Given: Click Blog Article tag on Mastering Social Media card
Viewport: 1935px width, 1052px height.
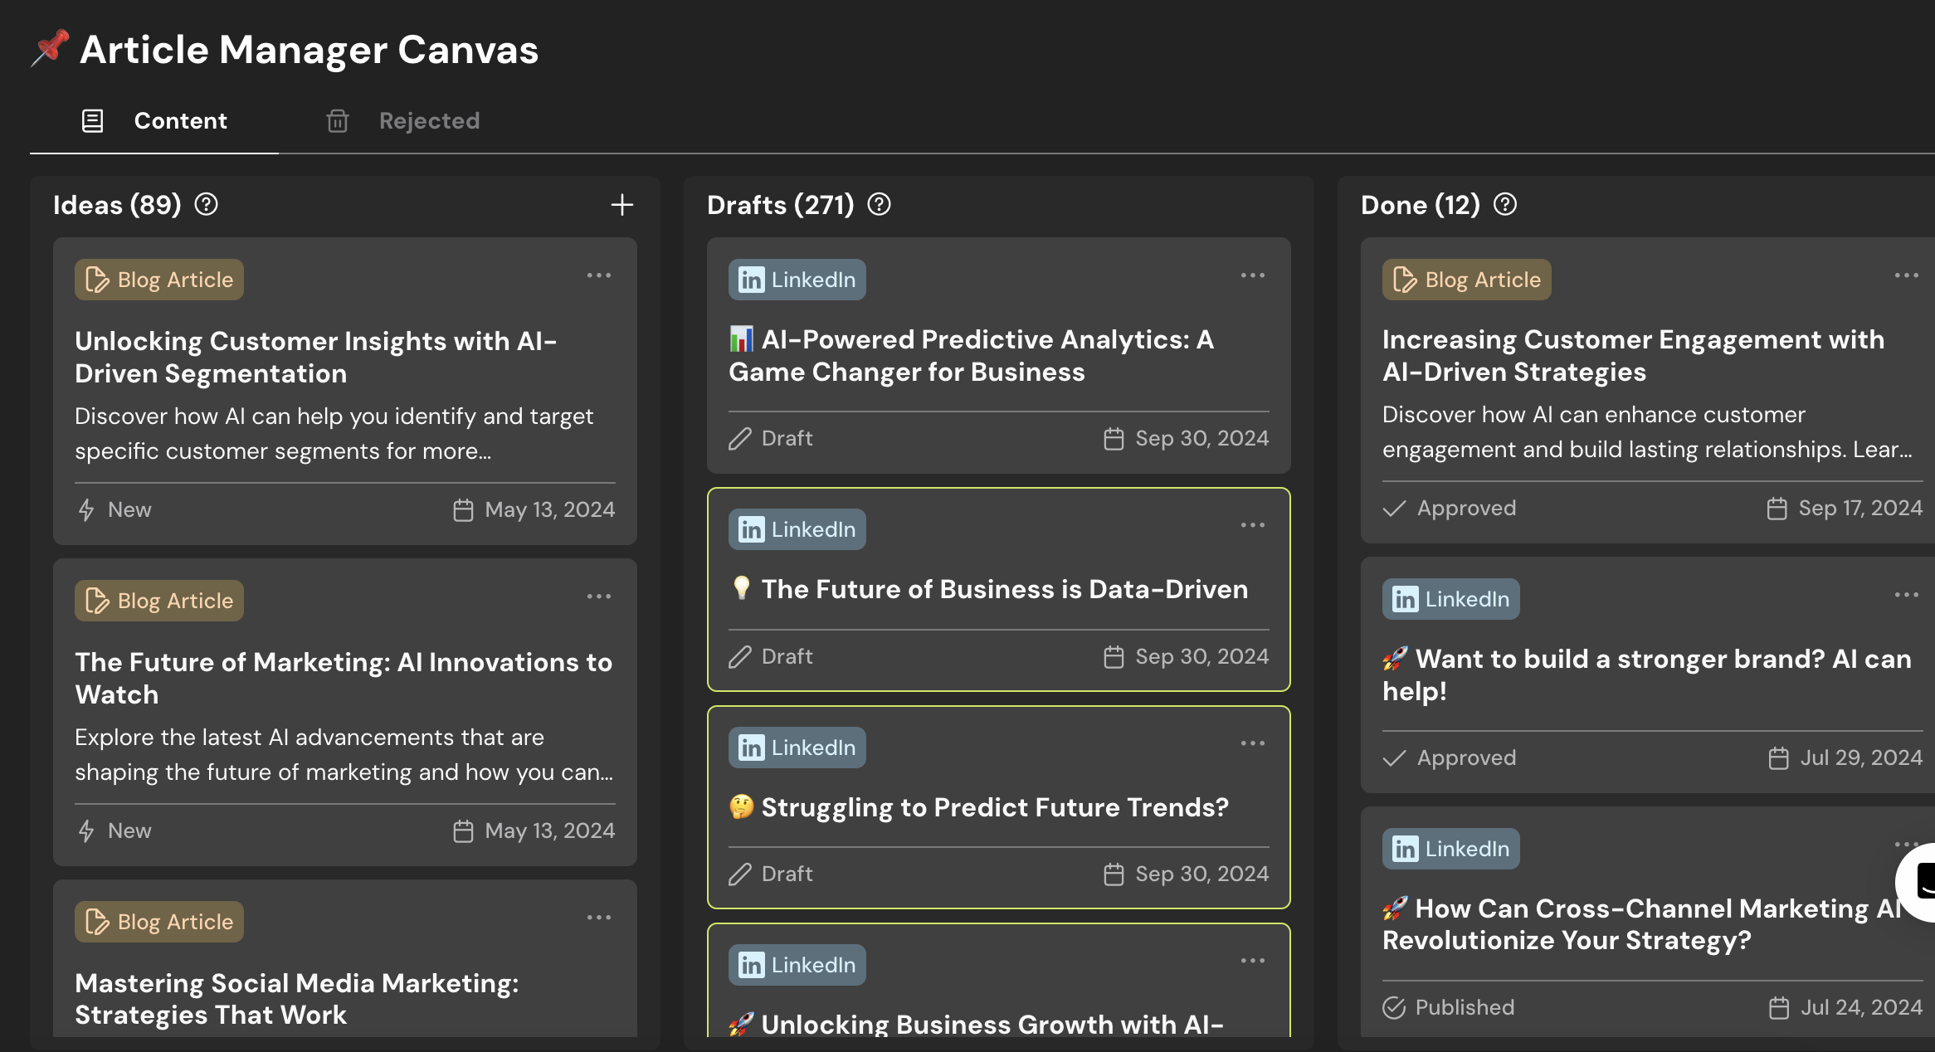Looking at the screenshot, I should point(159,922).
